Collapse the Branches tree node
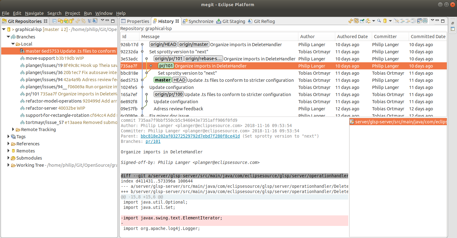 (x=9, y=37)
